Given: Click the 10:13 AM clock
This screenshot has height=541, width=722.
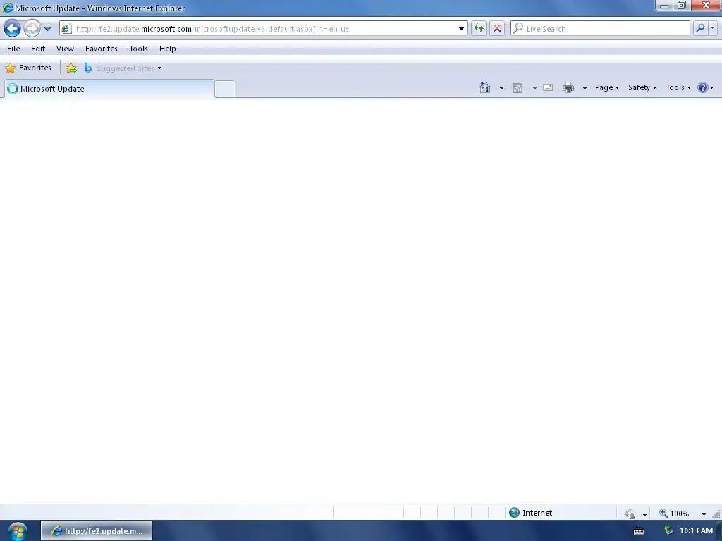Looking at the screenshot, I should (696, 531).
